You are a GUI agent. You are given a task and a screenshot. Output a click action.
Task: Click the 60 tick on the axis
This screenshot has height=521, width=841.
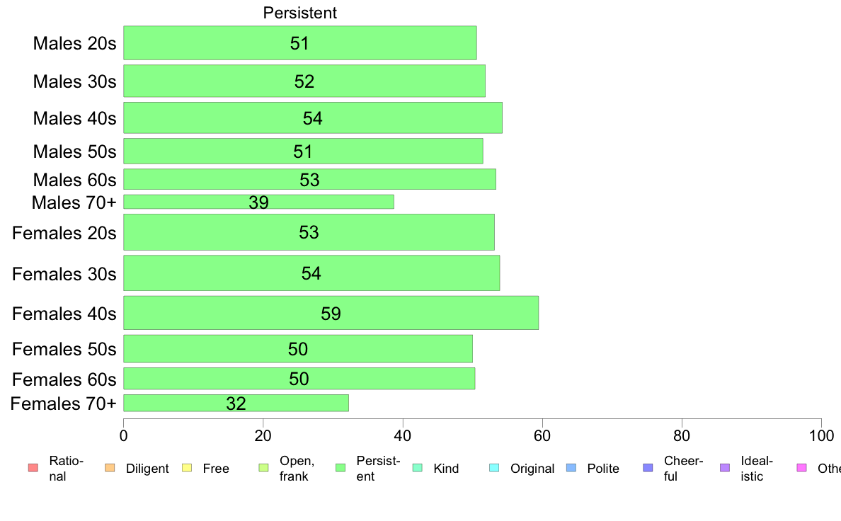click(542, 435)
